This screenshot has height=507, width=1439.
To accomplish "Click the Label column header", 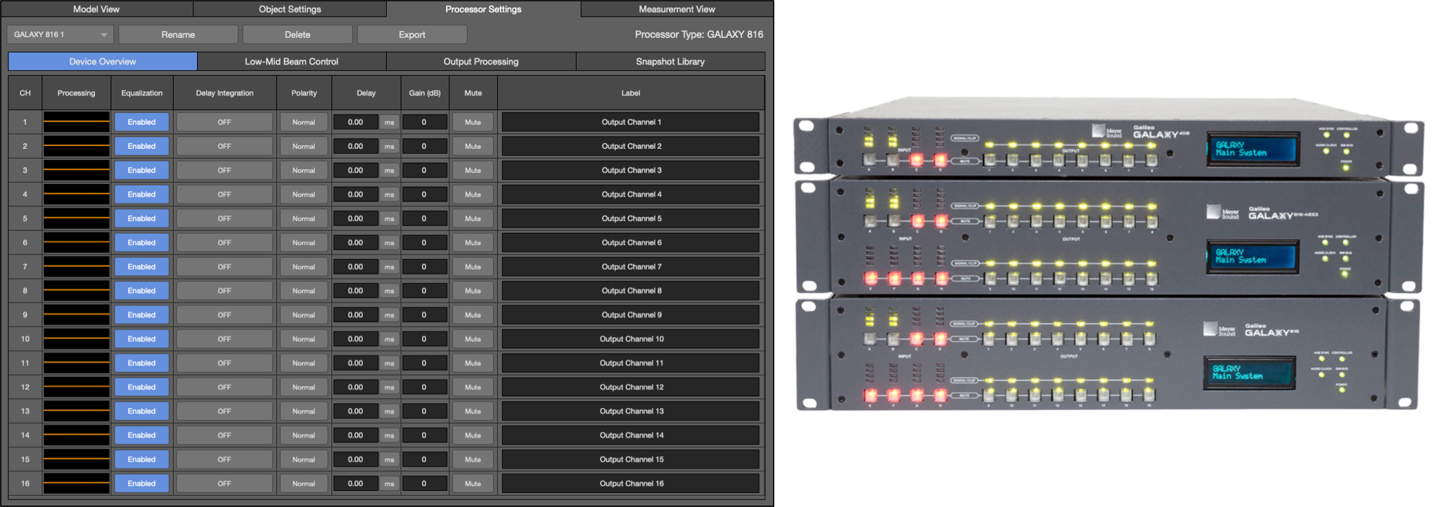I will (631, 93).
